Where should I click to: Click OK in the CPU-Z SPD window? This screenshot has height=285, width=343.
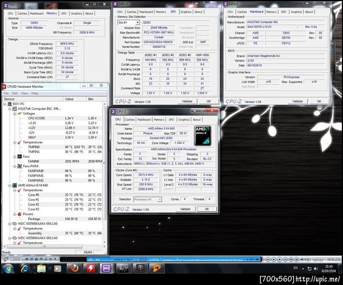pyautogui.click(x=209, y=102)
